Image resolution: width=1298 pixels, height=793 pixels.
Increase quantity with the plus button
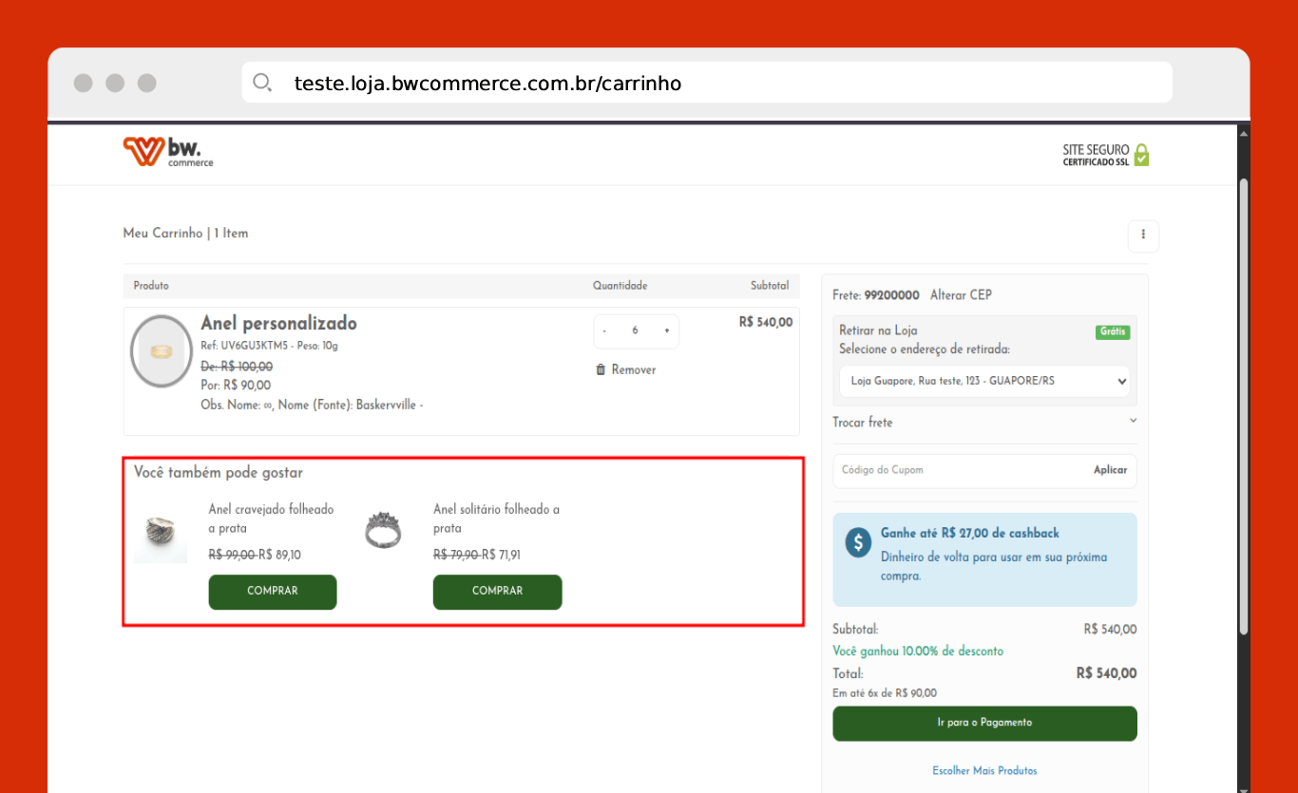[x=666, y=330]
